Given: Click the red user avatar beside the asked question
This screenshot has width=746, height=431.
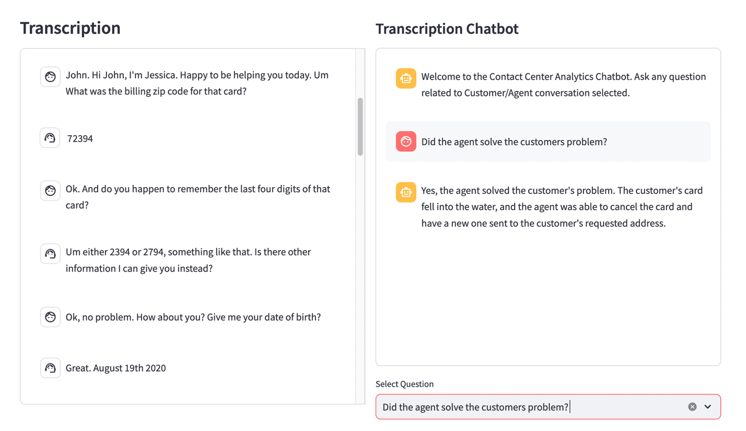Looking at the screenshot, I should 406,141.
